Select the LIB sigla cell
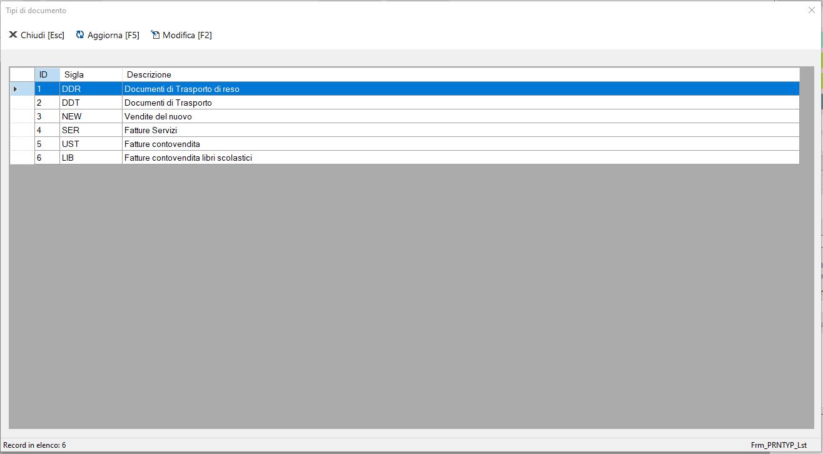The height and width of the screenshot is (454, 823). [91, 158]
